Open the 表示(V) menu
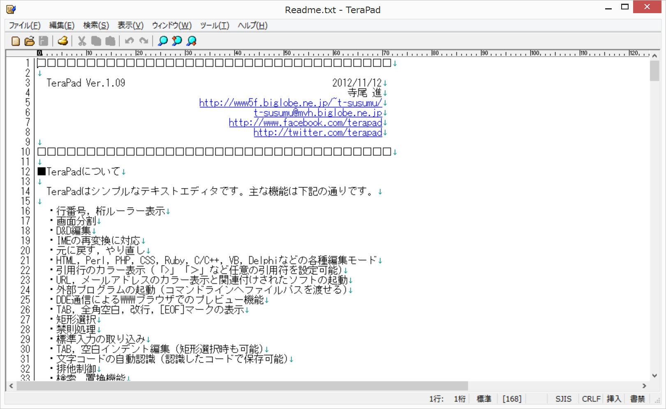666x409 pixels. coord(130,25)
